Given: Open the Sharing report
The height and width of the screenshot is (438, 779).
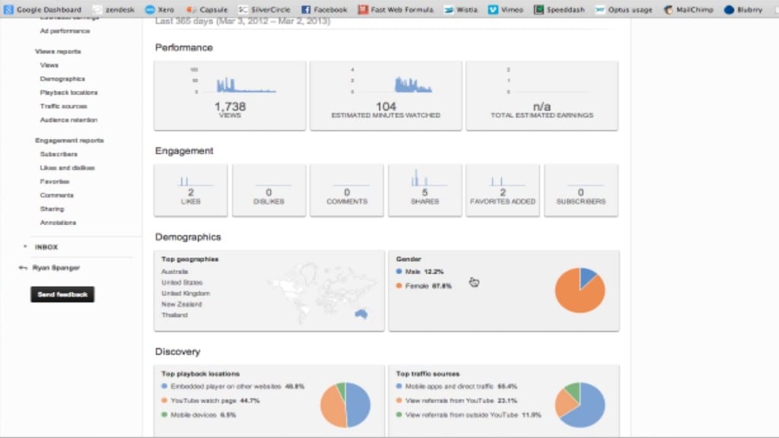Looking at the screenshot, I should [52, 209].
